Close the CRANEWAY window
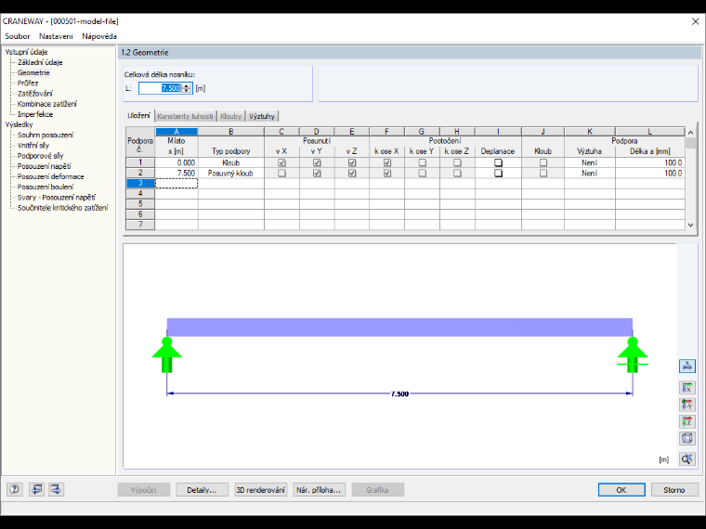Image resolution: width=706 pixels, height=529 pixels. click(x=695, y=21)
